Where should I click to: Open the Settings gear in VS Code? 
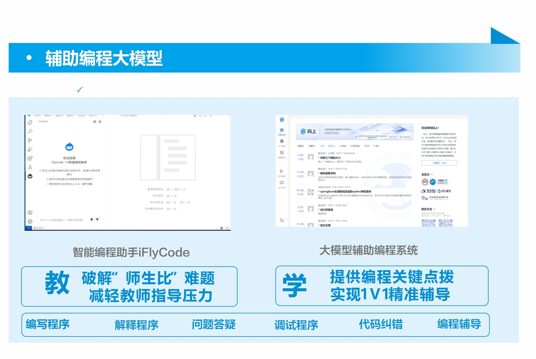(30, 220)
